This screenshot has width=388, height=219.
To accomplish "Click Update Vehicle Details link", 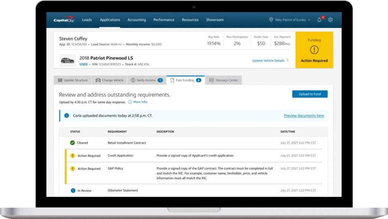I will tap(268, 61).
